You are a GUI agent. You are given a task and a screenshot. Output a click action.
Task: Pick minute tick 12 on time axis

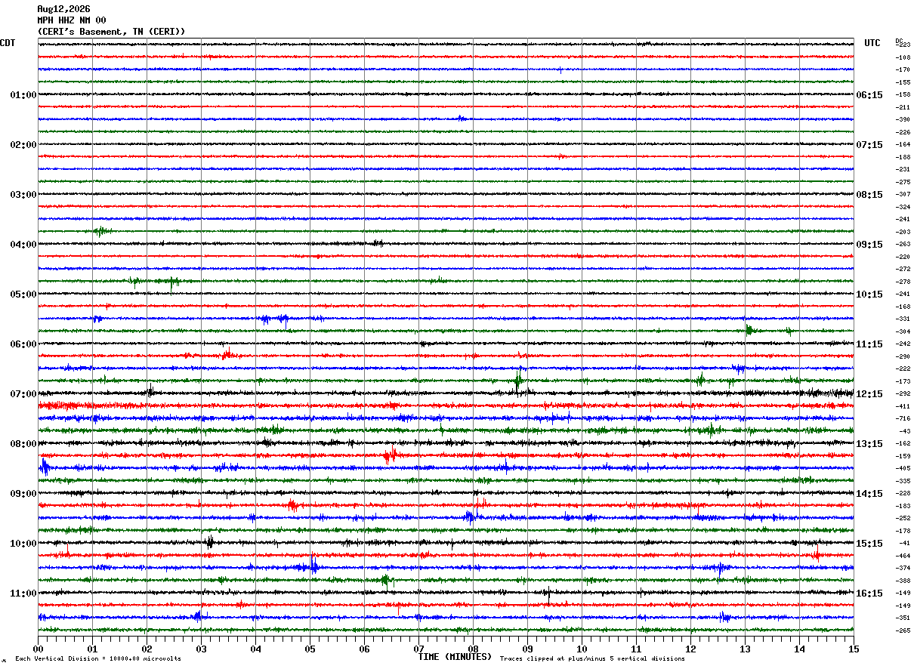click(x=690, y=649)
